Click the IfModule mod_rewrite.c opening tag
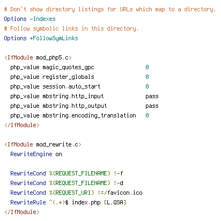221x221 pixels. coord(43,144)
